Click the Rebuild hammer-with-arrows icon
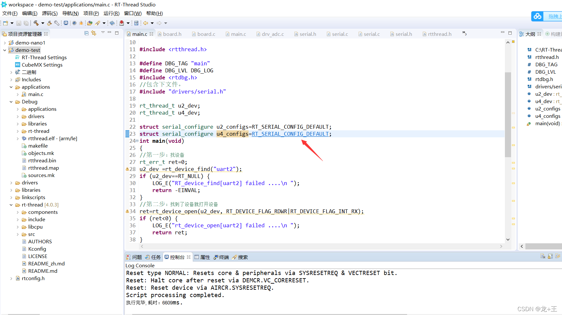562x315 pixels. point(49,23)
